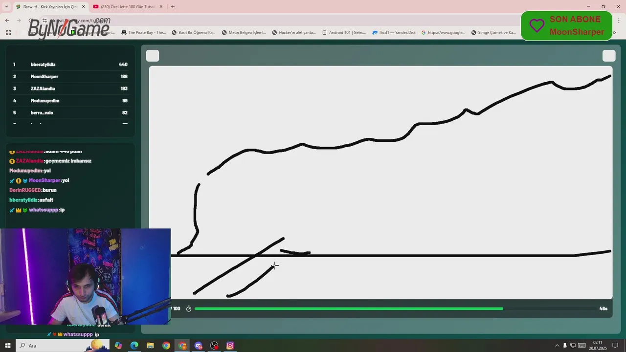Show hidden system tray icons
The height and width of the screenshot is (352, 626).
pos(557,346)
